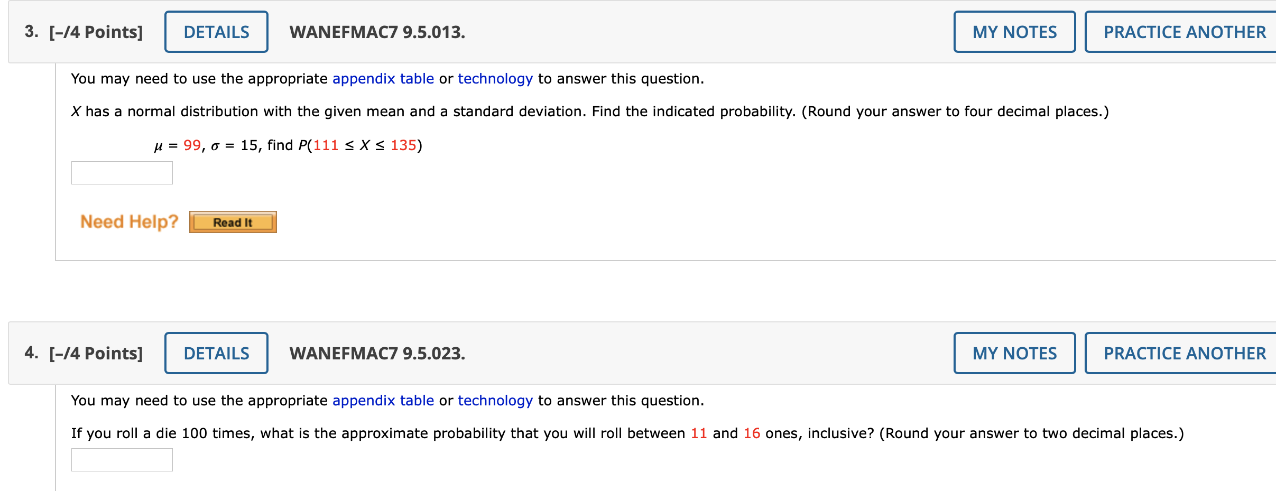Click DETAILS for question 4
The width and height of the screenshot is (1276, 491).
tap(216, 353)
